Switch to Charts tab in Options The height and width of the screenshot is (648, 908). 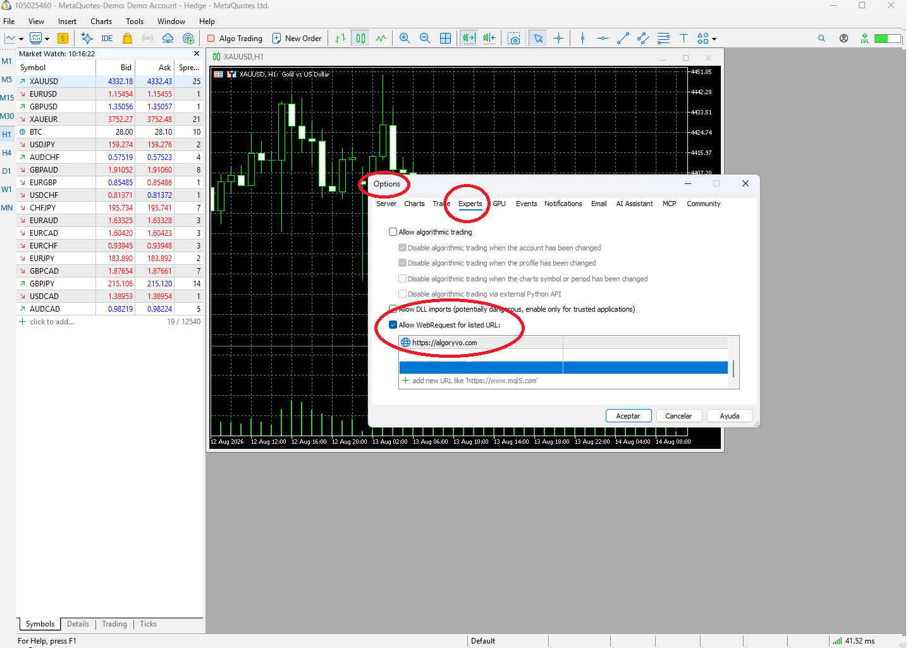pos(414,204)
